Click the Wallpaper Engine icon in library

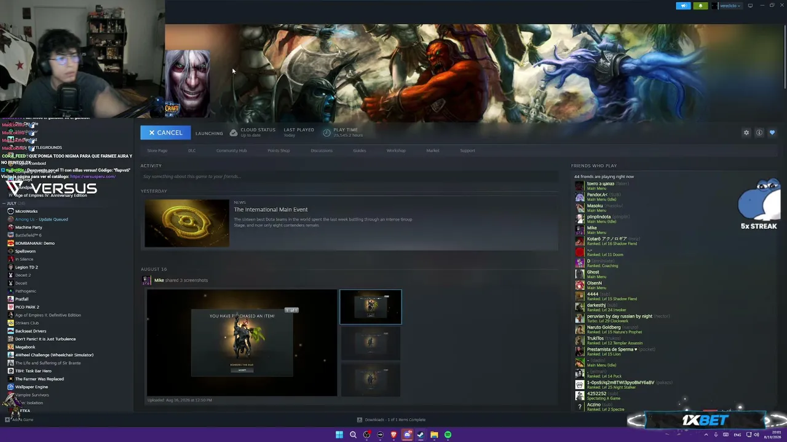10,387
